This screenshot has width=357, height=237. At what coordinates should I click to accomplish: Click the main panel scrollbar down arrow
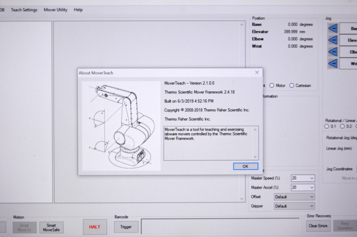click(241, 199)
